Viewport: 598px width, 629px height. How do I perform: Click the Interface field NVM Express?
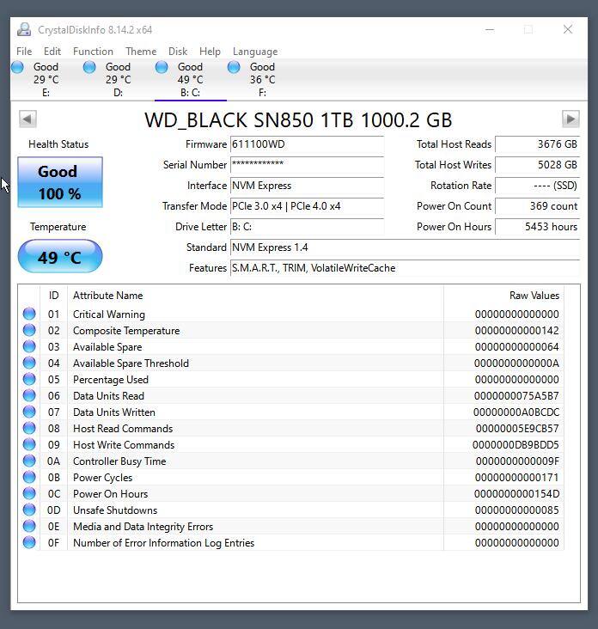307,186
